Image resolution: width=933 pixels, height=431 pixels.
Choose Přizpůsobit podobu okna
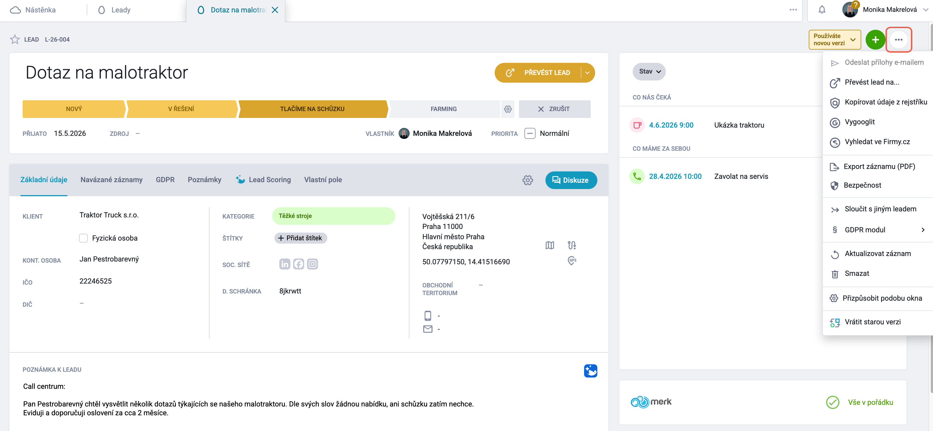tap(878, 298)
